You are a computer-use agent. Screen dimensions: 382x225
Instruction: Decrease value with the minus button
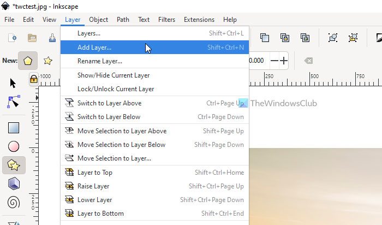point(274,61)
